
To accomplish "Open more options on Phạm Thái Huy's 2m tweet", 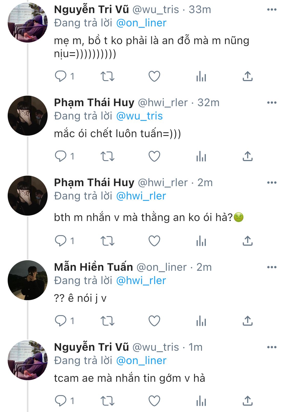I will (x=272, y=183).
